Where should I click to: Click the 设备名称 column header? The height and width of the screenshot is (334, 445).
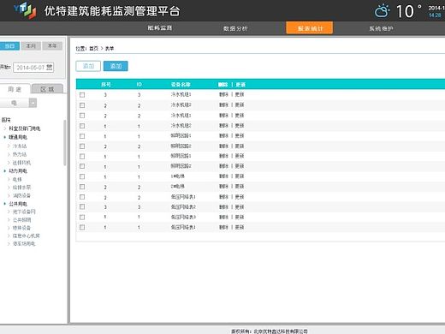(181, 85)
